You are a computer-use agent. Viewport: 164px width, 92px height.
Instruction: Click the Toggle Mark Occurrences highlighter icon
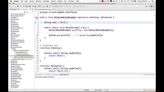50,6
